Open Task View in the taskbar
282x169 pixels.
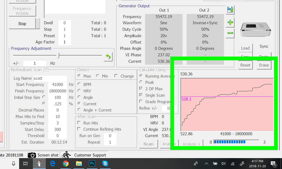[26, 163]
